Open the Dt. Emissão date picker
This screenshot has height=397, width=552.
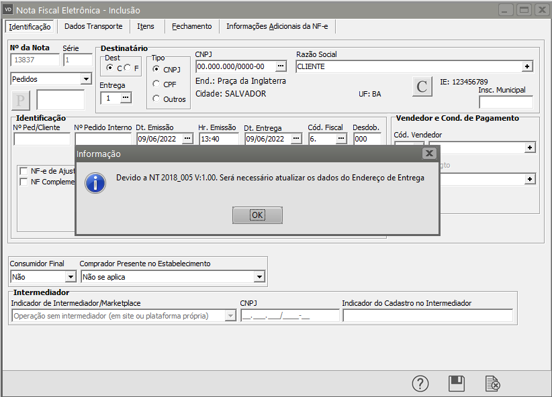click(x=187, y=139)
